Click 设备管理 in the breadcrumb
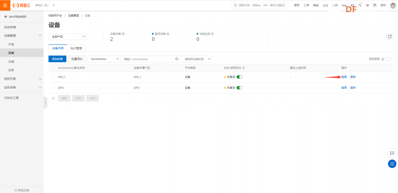Image resolution: width=398 pixels, height=193 pixels. pos(74,16)
